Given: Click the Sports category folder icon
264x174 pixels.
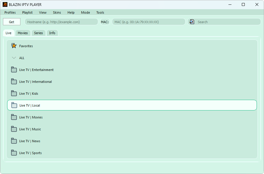Looking at the screenshot, I should 14,153.
